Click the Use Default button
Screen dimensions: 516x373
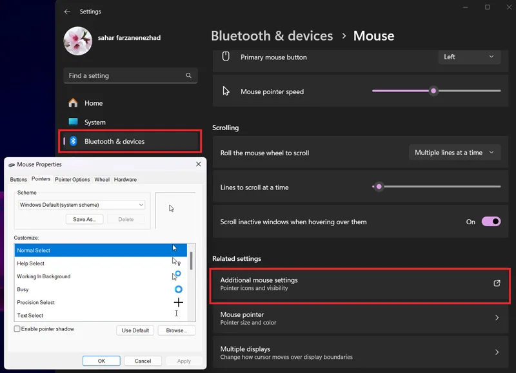click(x=135, y=330)
